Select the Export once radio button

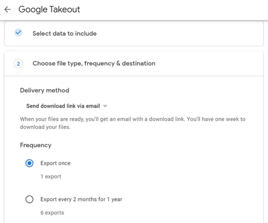(x=29, y=163)
